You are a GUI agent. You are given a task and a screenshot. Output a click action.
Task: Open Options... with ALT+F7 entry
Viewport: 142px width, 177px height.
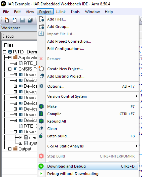tap(88, 86)
